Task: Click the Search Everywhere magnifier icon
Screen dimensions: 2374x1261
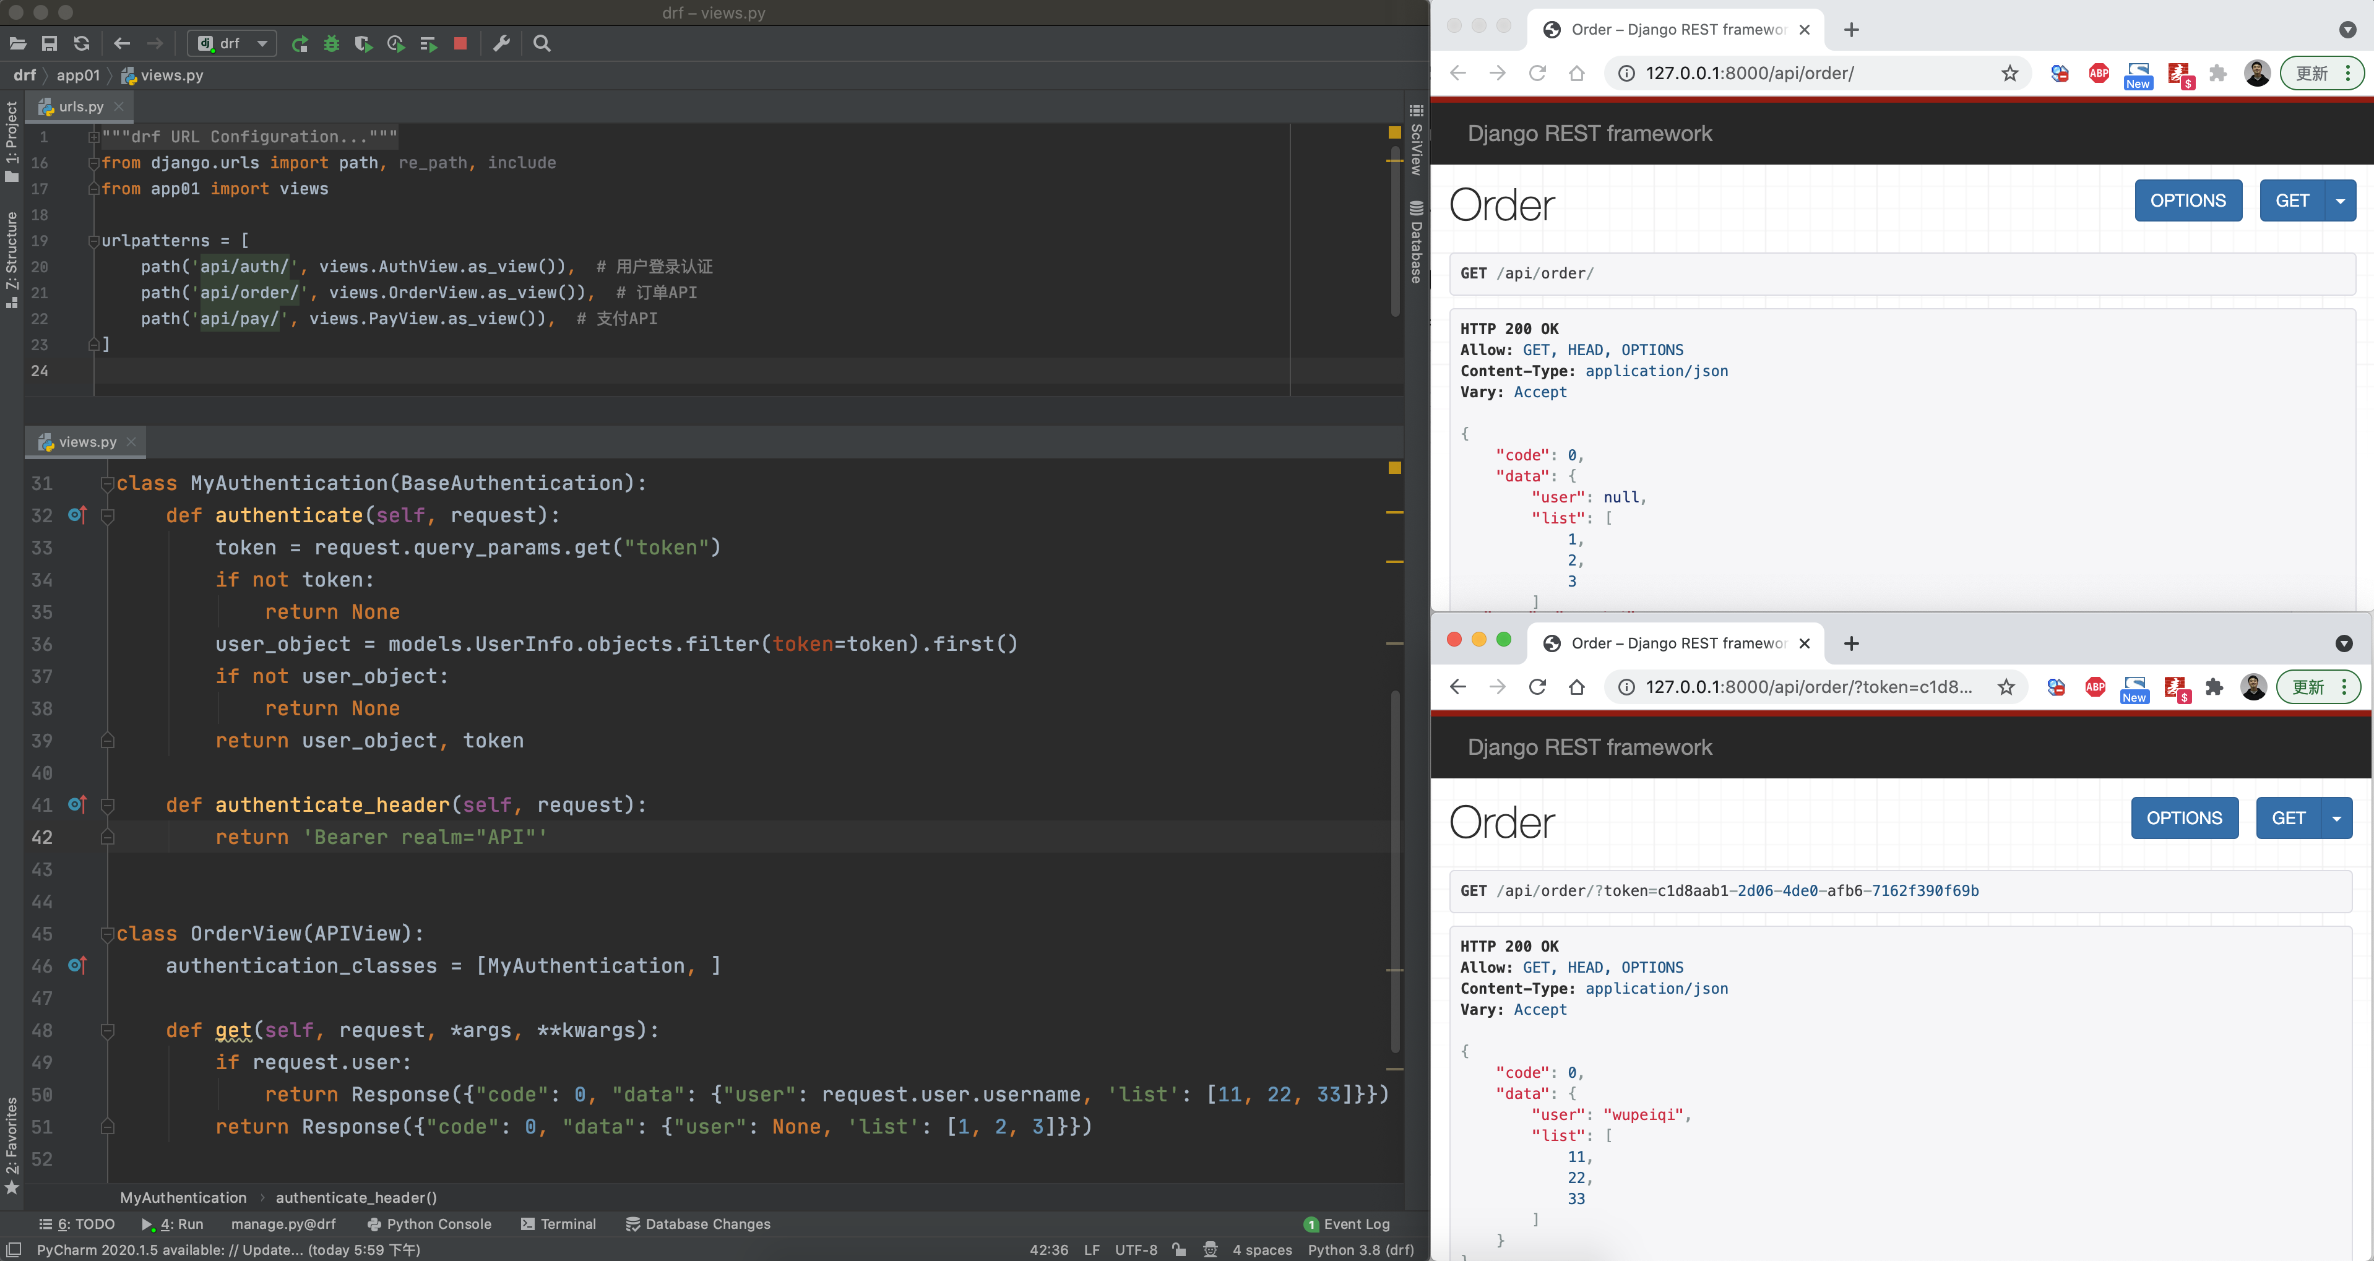Action: (542, 43)
